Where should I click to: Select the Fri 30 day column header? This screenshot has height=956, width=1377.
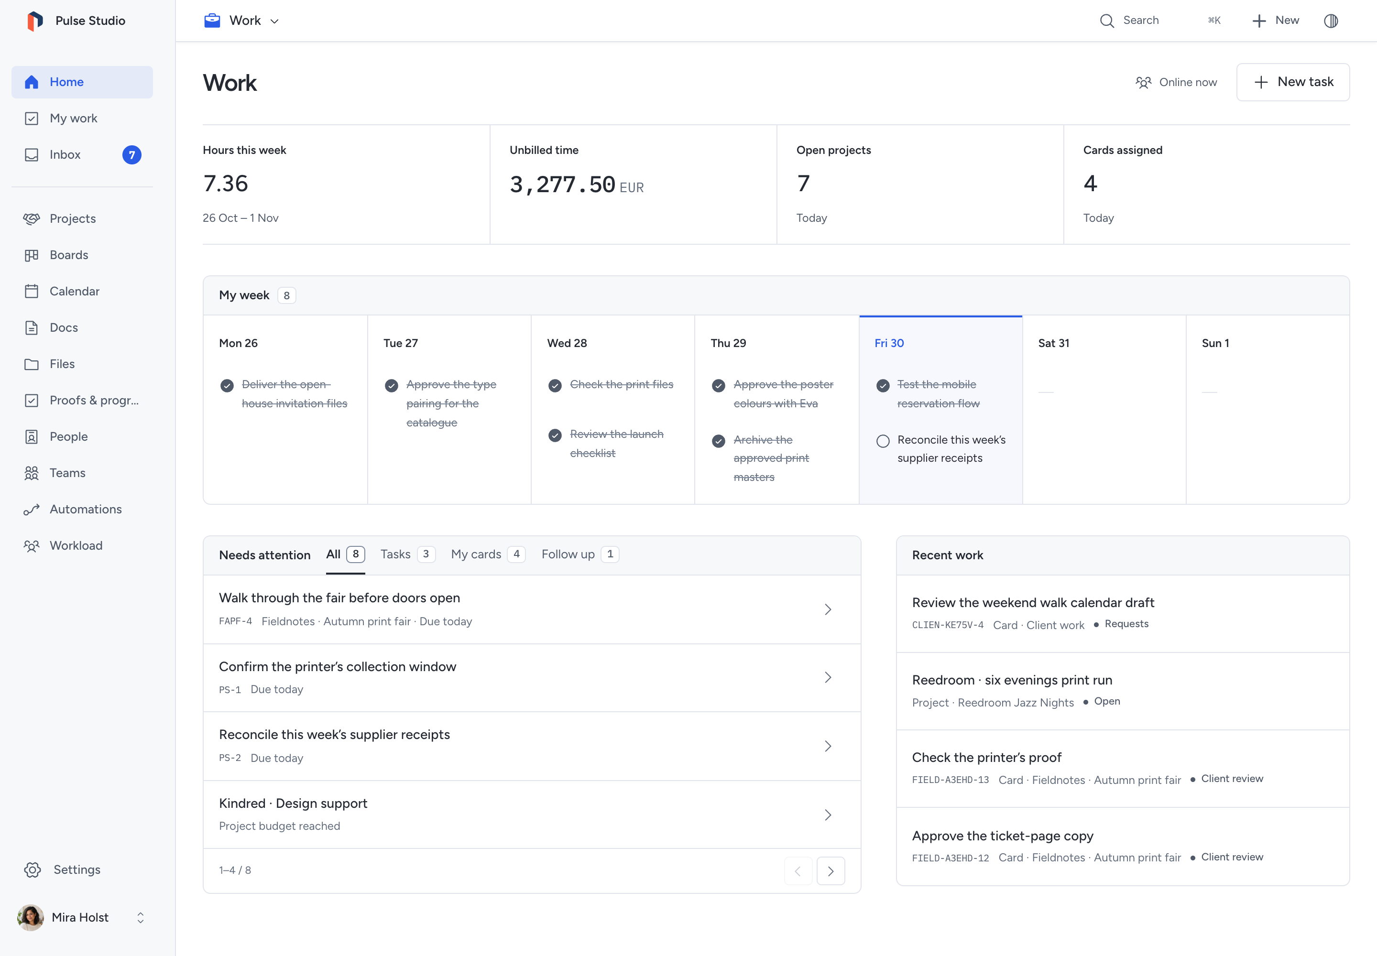(x=889, y=343)
